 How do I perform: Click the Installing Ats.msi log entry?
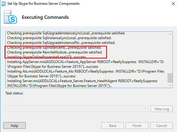86,74
